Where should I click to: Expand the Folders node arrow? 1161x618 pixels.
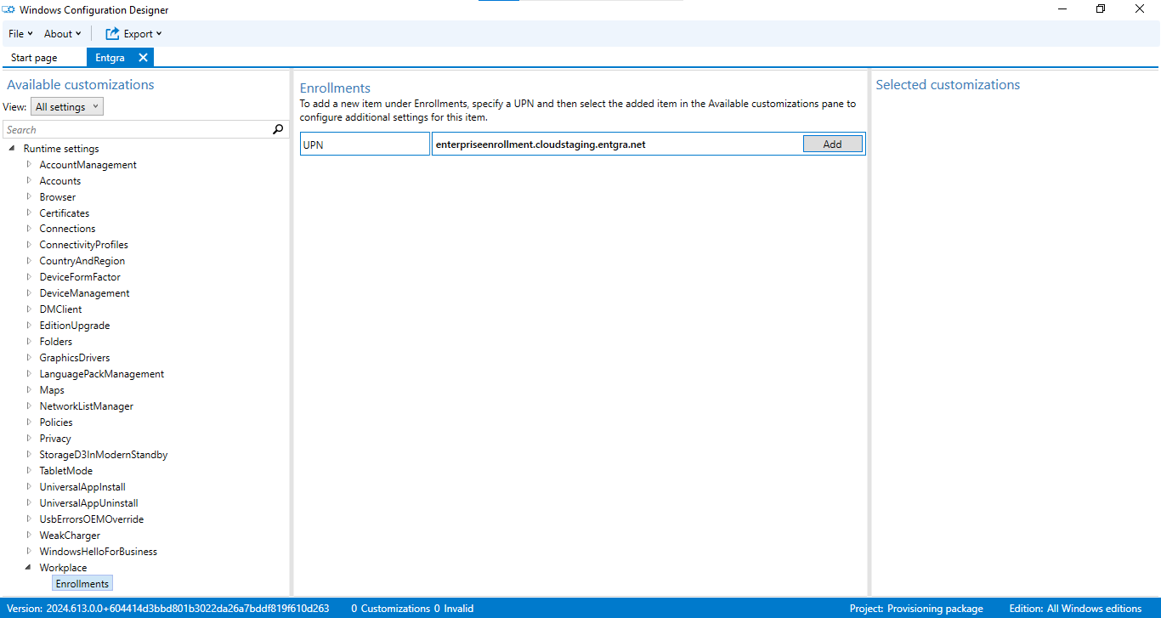29,341
